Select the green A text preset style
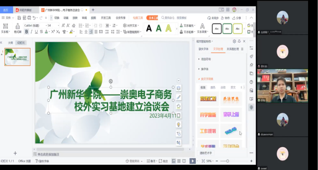 click(x=158, y=29)
